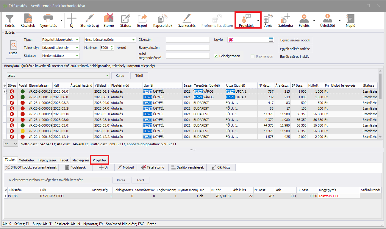Click the Szűrés funnel icon in toolbar
This screenshot has height=229, width=386.
pyautogui.click(x=10, y=18)
